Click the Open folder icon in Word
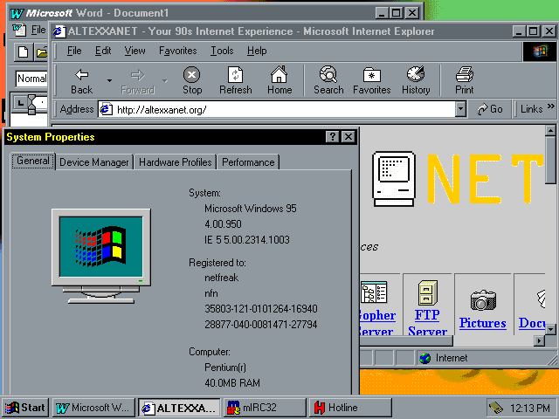Screen dimensions: 559x419 pos(42,52)
